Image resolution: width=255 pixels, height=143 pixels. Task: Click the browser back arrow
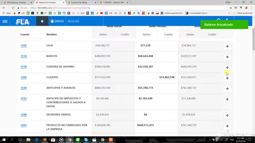coord(4,8)
